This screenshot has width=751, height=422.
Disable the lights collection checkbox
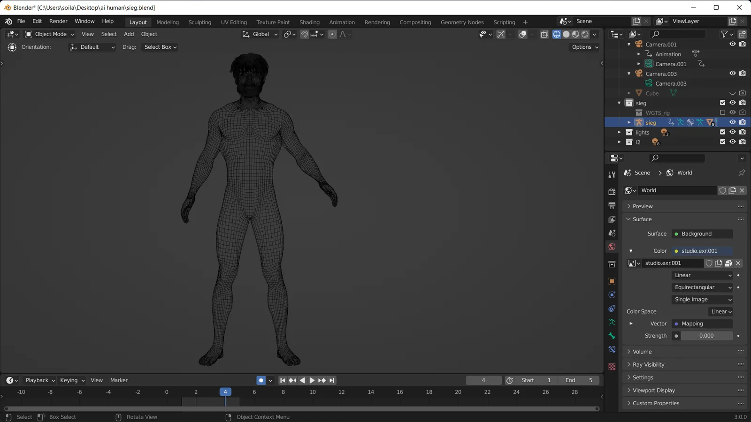[722, 132]
